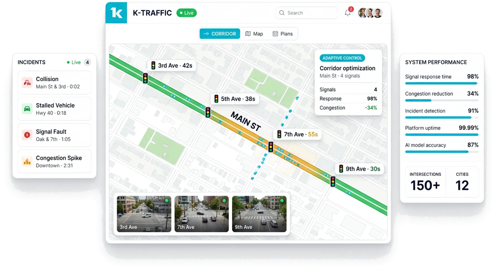The height and width of the screenshot is (270, 495).
Task: Click the Corridor tab's waveform icon
Action: [x=206, y=34]
